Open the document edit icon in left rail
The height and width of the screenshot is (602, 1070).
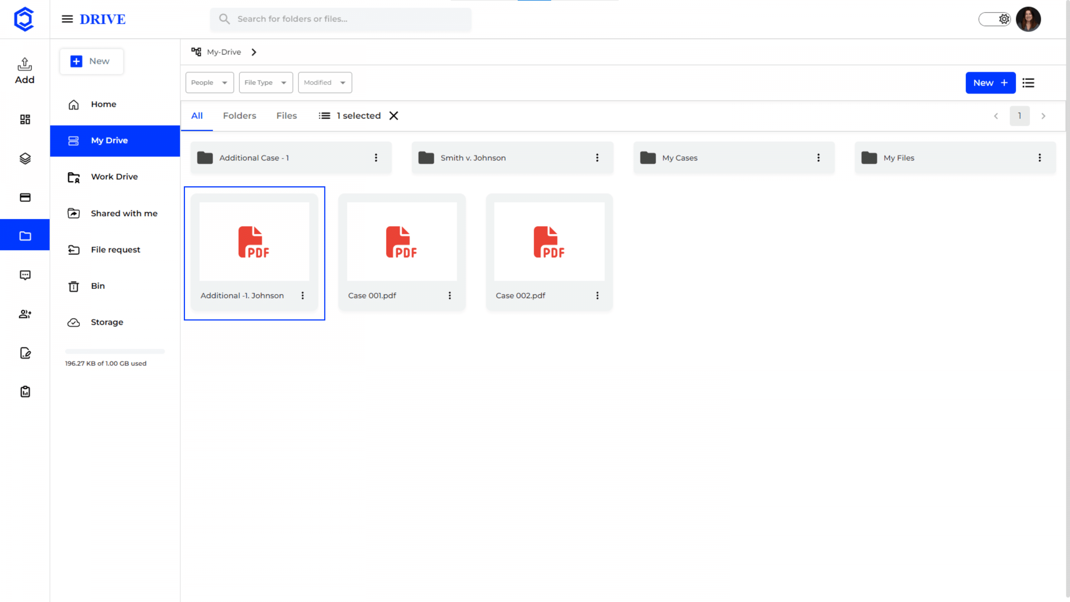coord(25,353)
